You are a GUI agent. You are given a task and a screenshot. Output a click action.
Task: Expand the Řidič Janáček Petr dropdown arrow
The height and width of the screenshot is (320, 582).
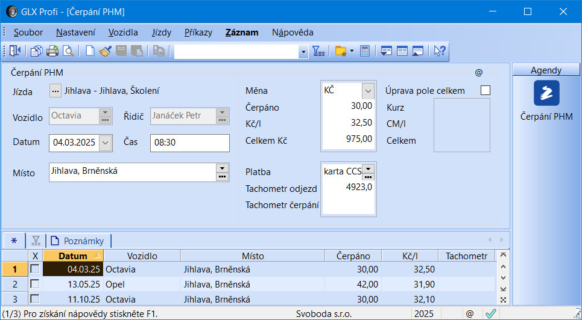tap(222, 112)
